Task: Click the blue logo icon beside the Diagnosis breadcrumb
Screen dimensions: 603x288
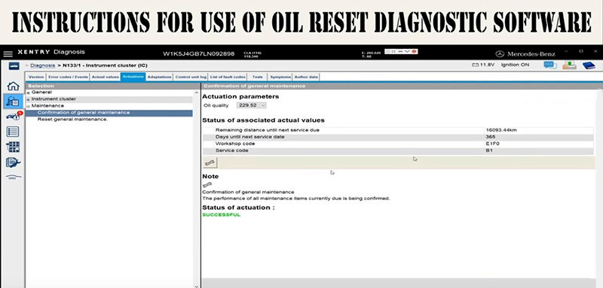Action: [14, 66]
